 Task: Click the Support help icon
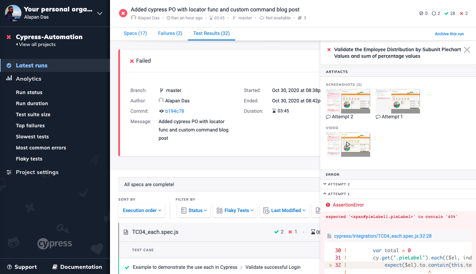9,267
